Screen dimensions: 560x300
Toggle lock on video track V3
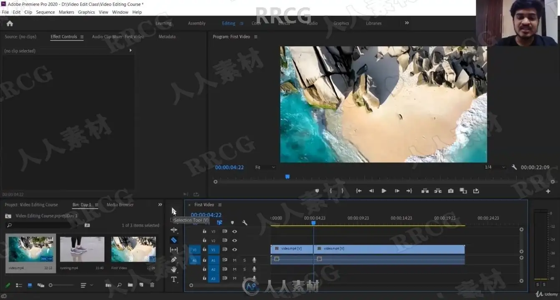[x=204, y=231]
